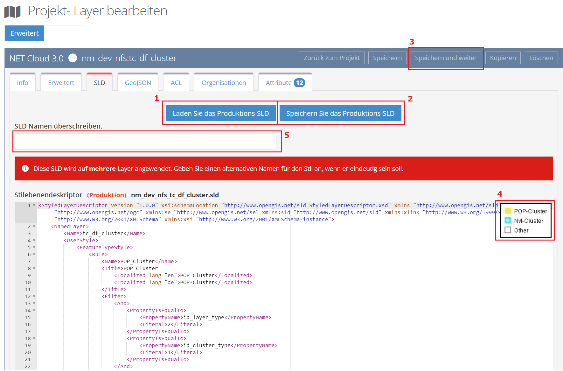Click the cyan Nvt-Cluster legend swatch
This screenshot has height=371, width=563.
tap(508, 220)
